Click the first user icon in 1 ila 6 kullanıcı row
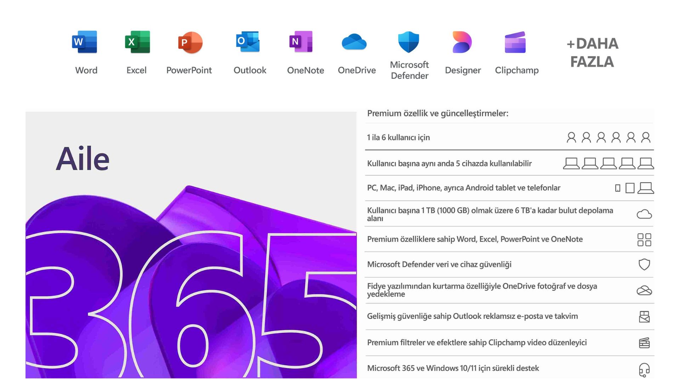This screenshot has width=680, height=382. pos(571,137)
